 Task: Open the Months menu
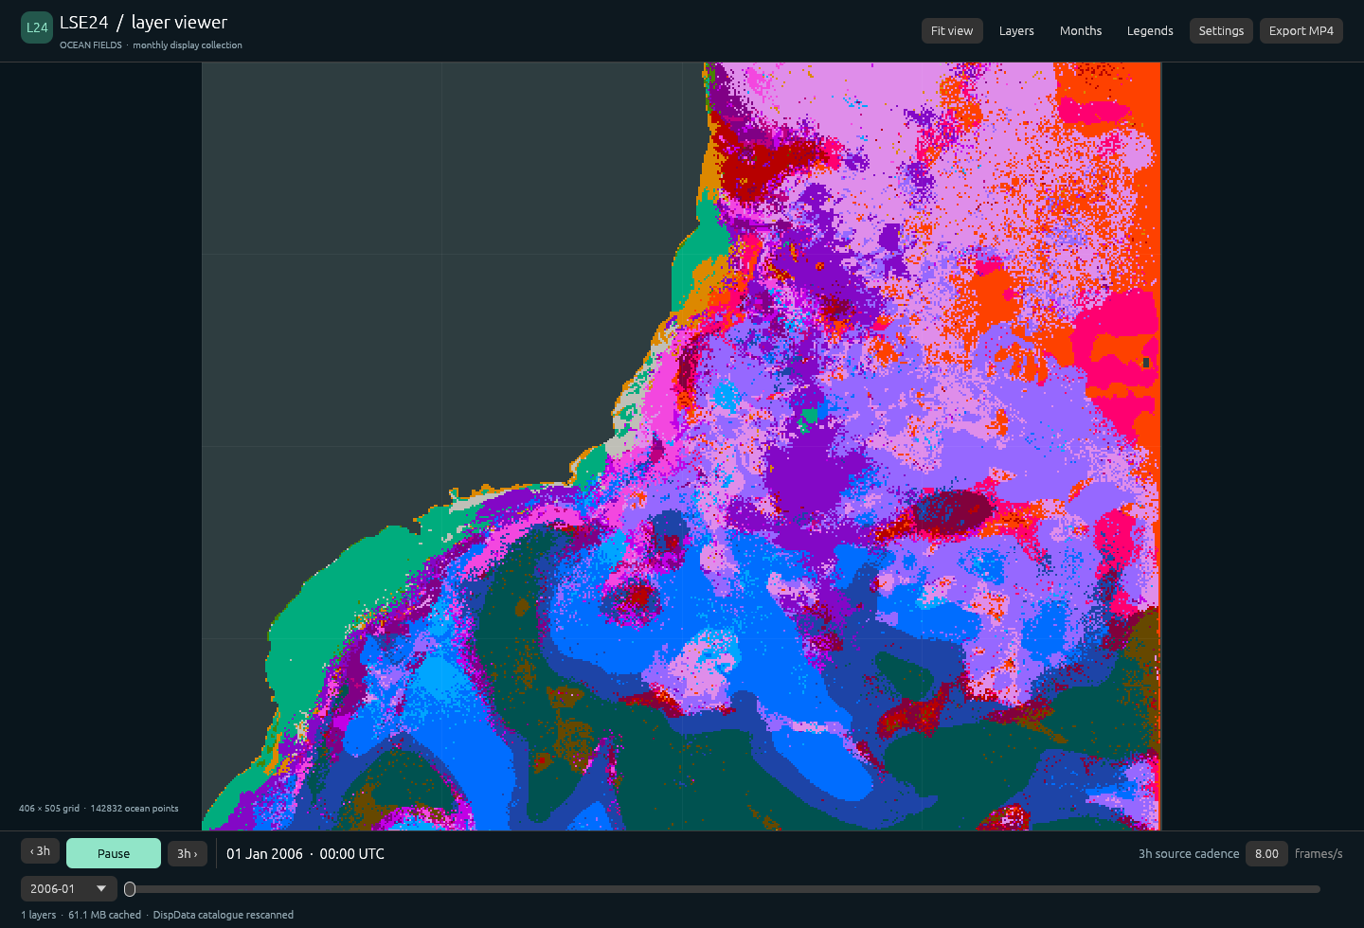[1081, 31]
